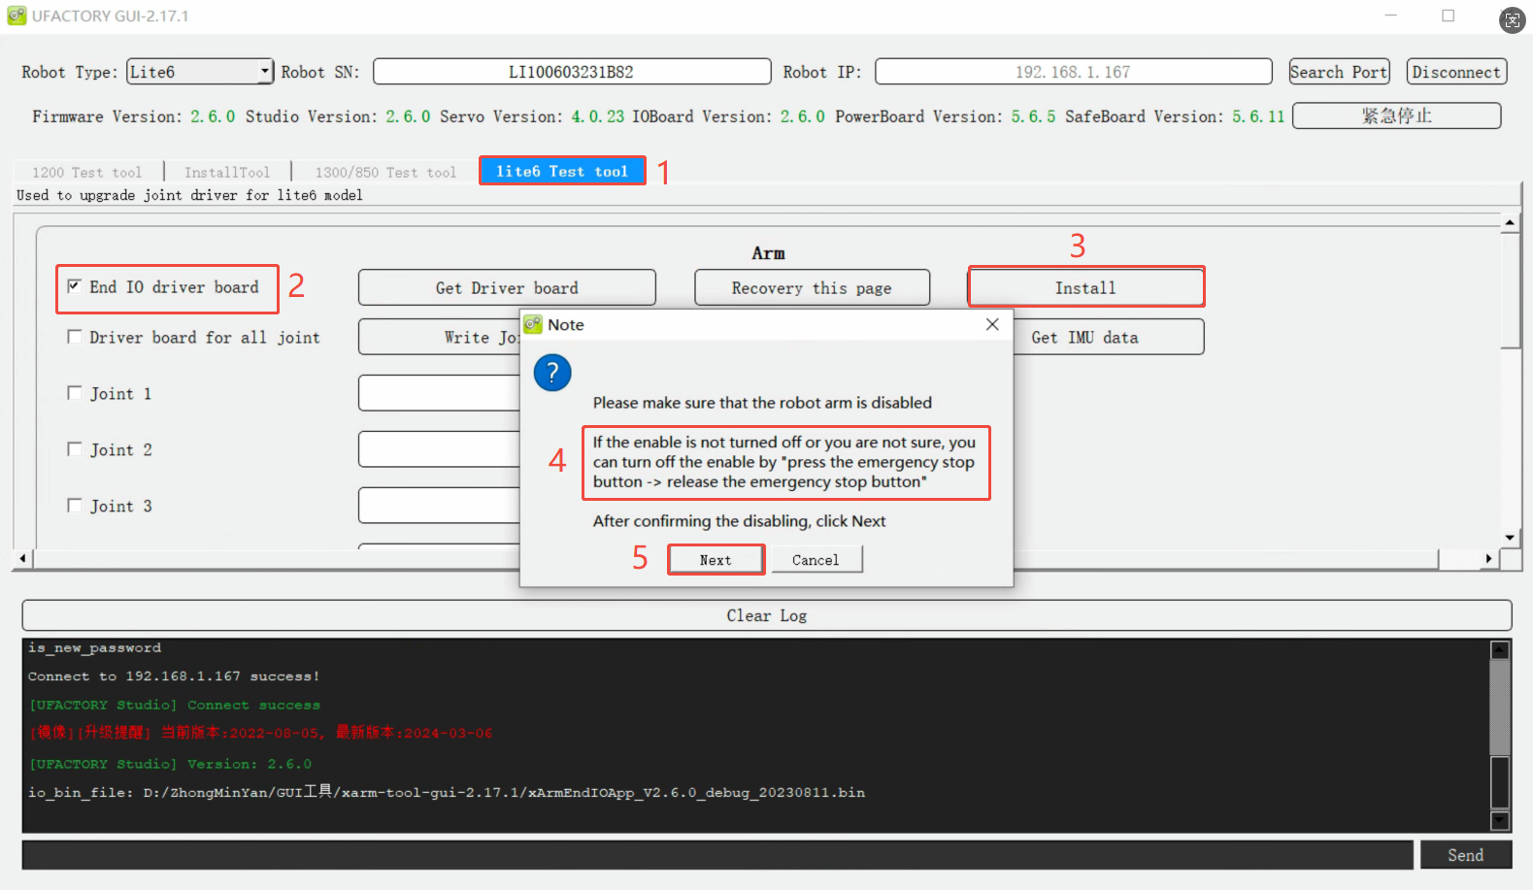Click Search Port button
1533x890 pixels.
click(x=1339, y=72)
